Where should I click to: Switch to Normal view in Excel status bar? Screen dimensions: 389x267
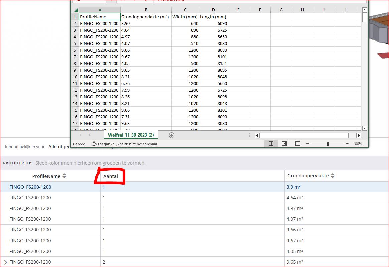271,143
